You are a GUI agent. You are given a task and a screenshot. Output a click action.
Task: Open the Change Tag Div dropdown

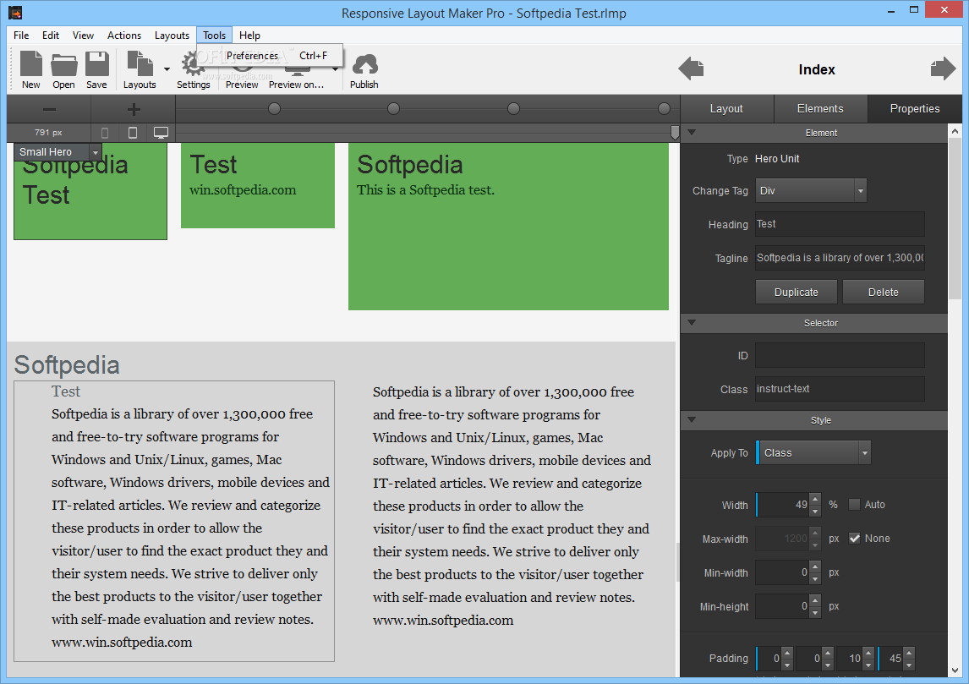coord(860,191)
